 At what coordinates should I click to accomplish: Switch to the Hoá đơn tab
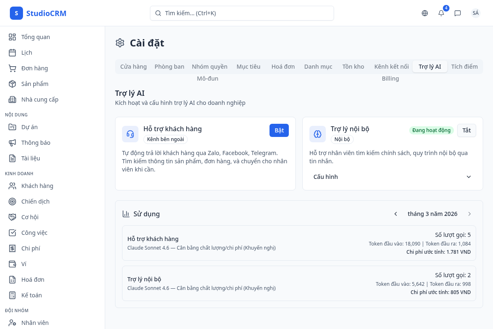[x=283, y=66]
